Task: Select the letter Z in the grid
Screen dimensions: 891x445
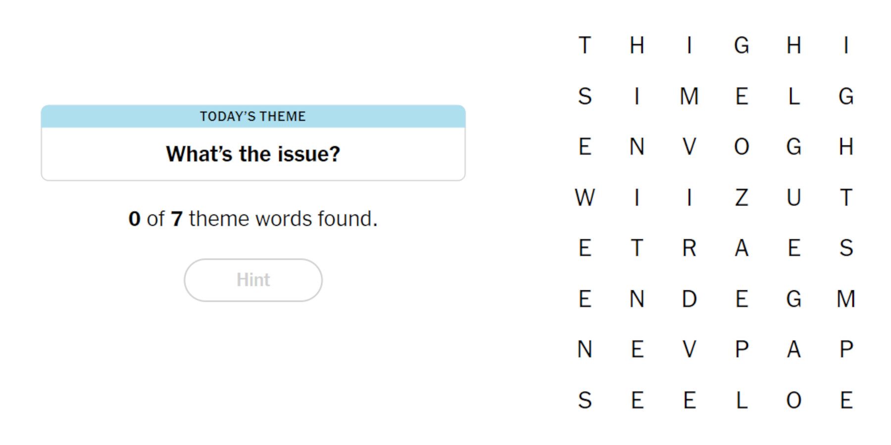Action: 741,198
